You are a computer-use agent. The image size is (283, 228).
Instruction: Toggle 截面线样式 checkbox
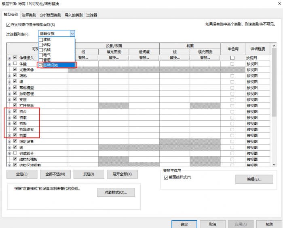pyautogui.click(x=166, y=177)
